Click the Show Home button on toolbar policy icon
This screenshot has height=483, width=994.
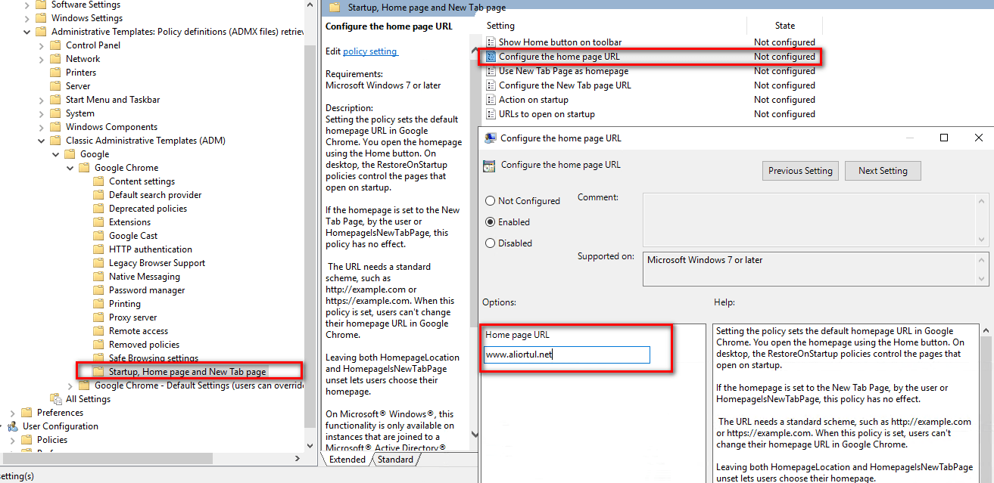pyautogui.click(x=491, y=42)
